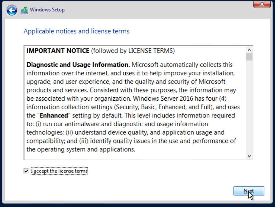275x207 pixels.
Task: Click the 'Diagnostic and Usage Information.' bold text
Action: tap(78, 65)
